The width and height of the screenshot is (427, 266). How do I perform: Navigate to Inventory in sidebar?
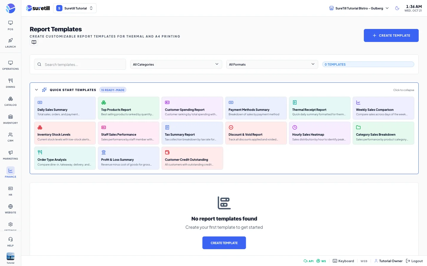(10, 119)
